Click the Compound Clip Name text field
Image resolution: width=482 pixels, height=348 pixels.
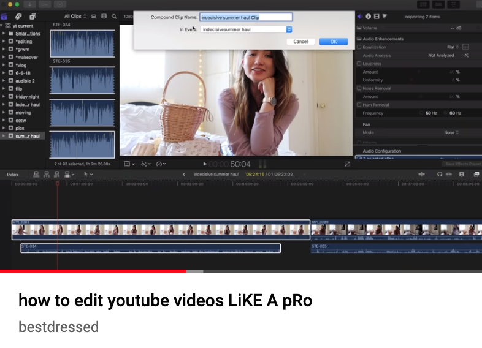tap(245, 17)
